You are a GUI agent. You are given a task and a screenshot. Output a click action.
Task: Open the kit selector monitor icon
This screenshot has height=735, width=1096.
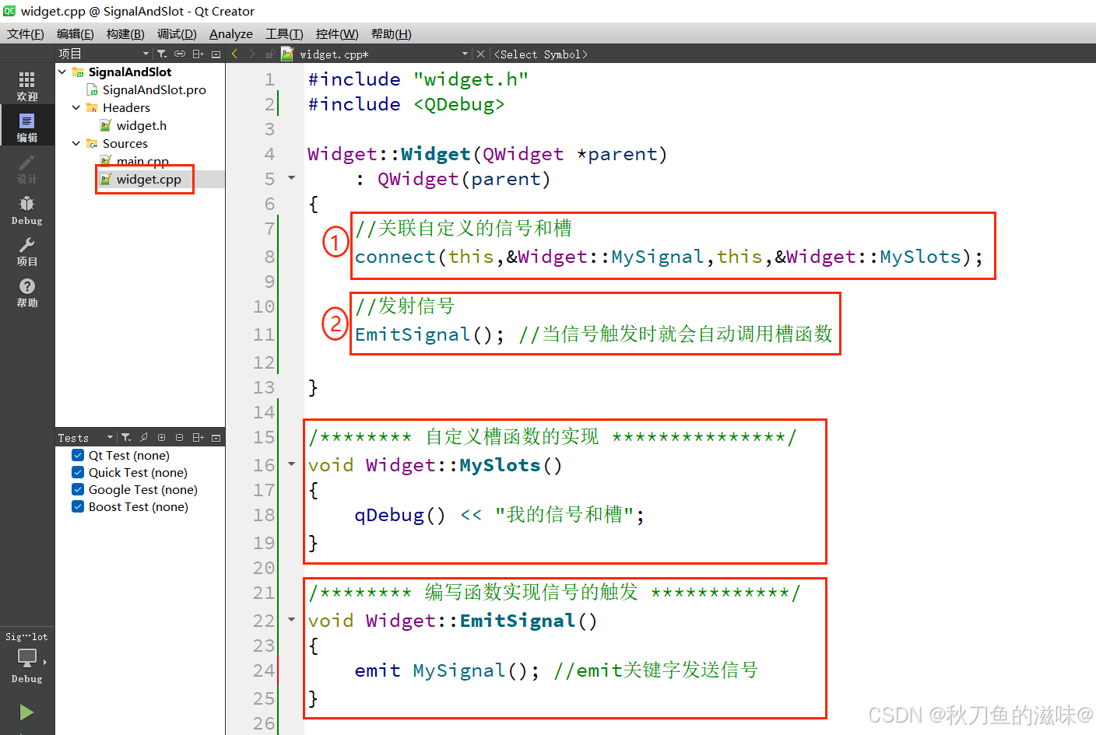click(x=27, y=658)
